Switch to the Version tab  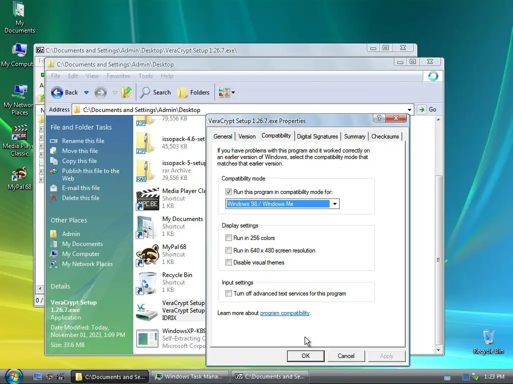(247, 136)
